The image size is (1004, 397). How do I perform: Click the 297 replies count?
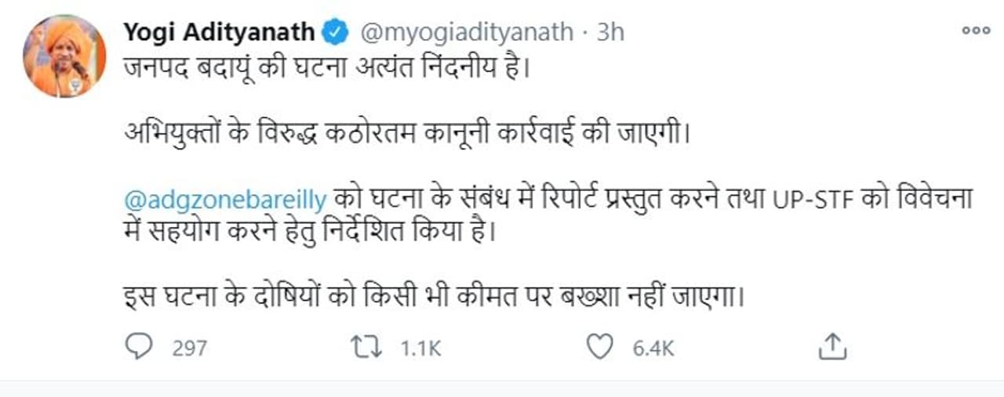189,348
